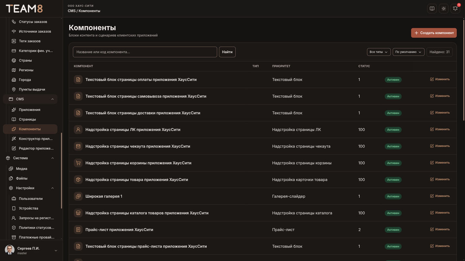The image size is (465, 261).
Task: Click the Создать компонент button
Action: (x=434, y=33)
